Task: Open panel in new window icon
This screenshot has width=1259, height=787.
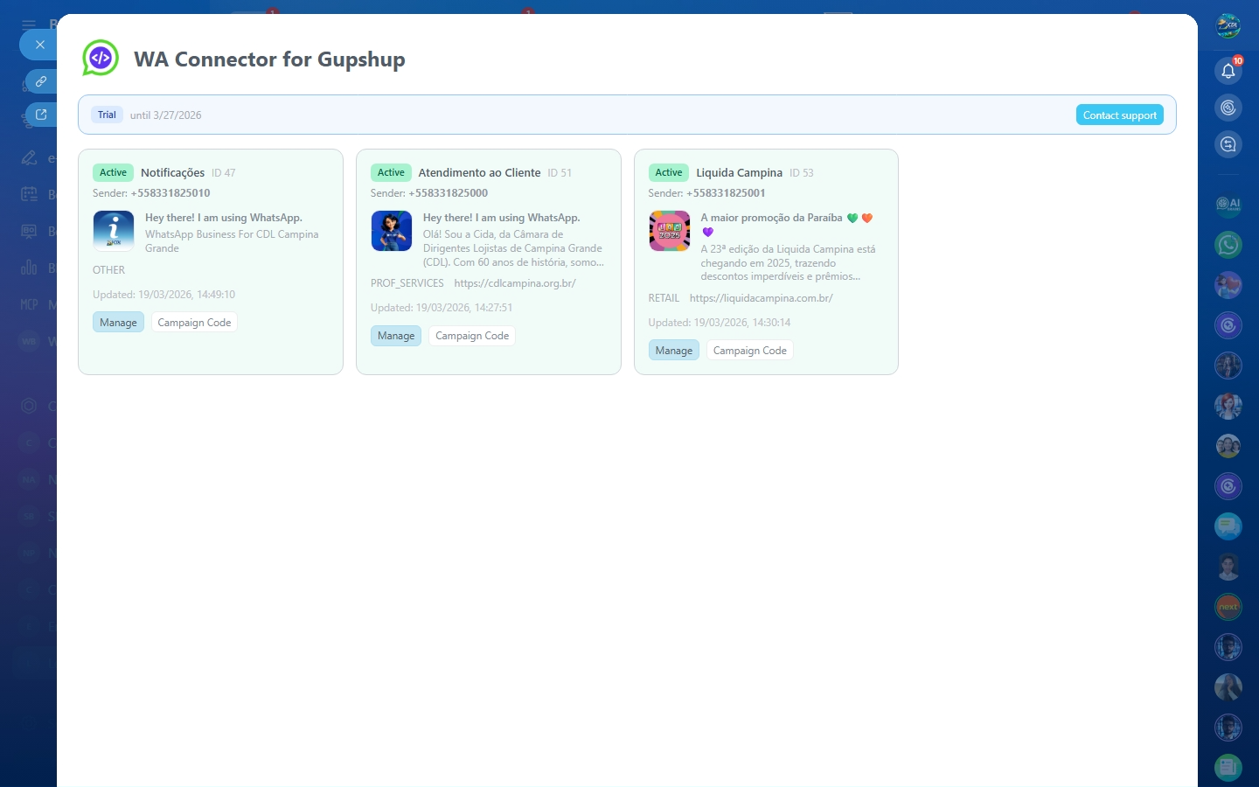Action: point(40,115)
